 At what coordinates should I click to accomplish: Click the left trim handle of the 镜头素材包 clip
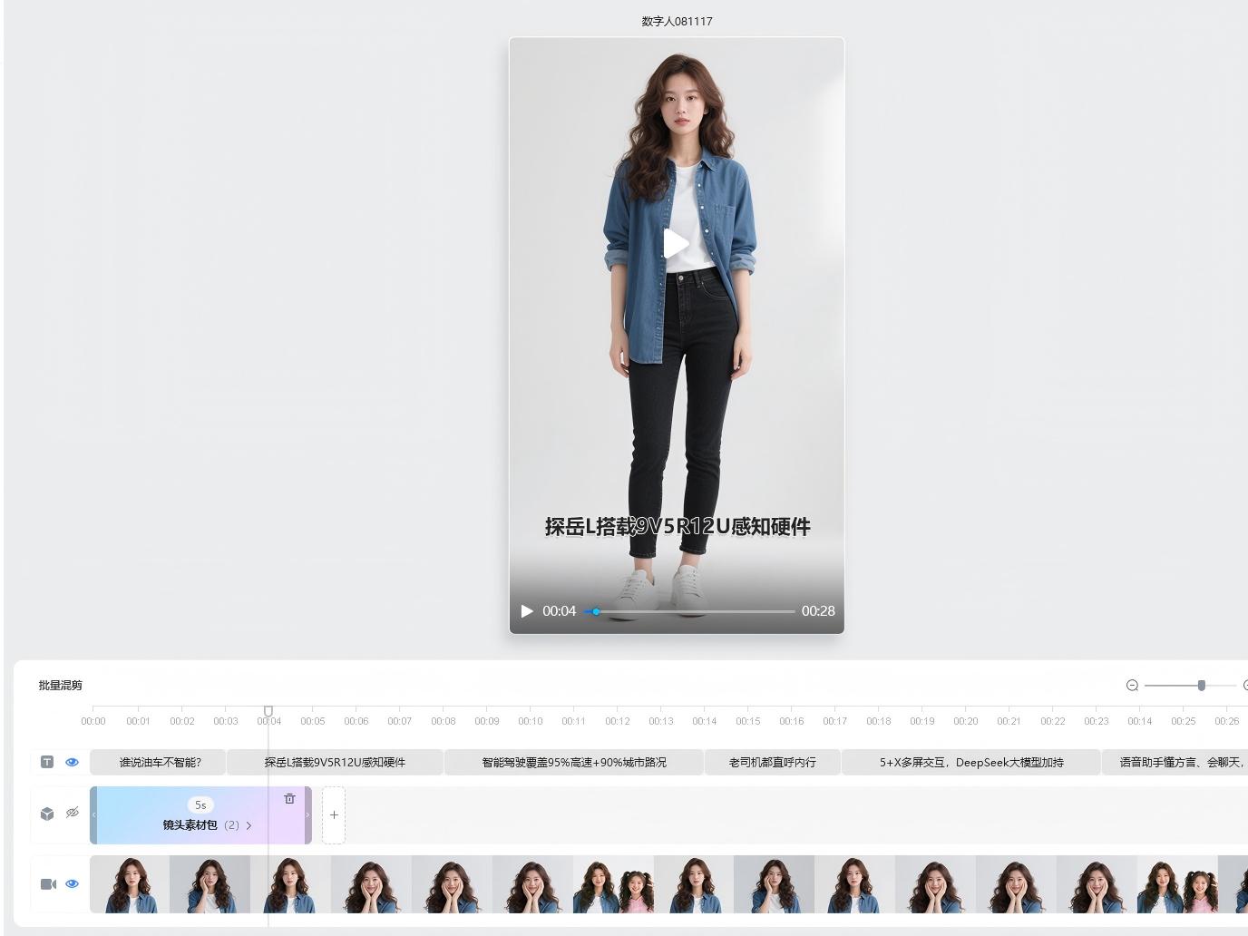point(93,814)
